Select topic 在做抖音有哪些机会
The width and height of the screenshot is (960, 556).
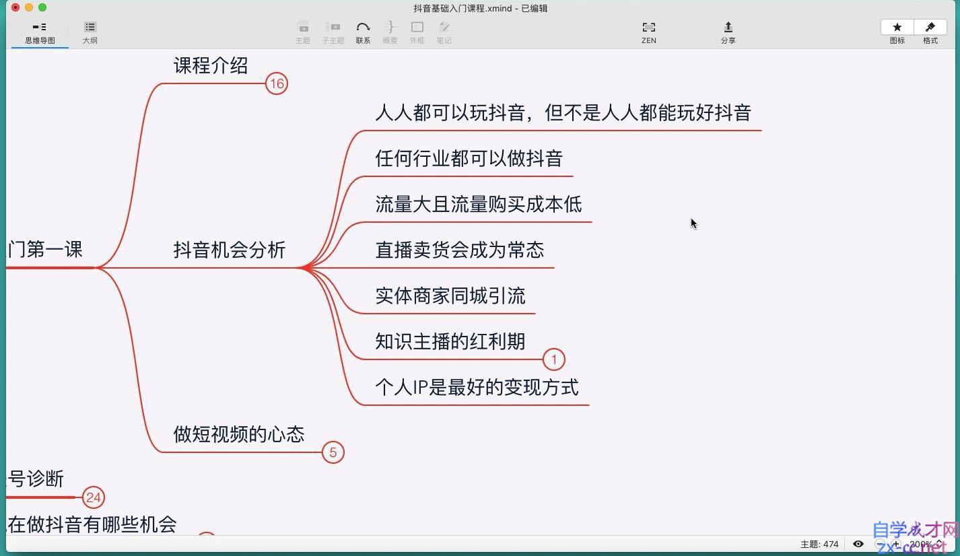coord(92,524)
